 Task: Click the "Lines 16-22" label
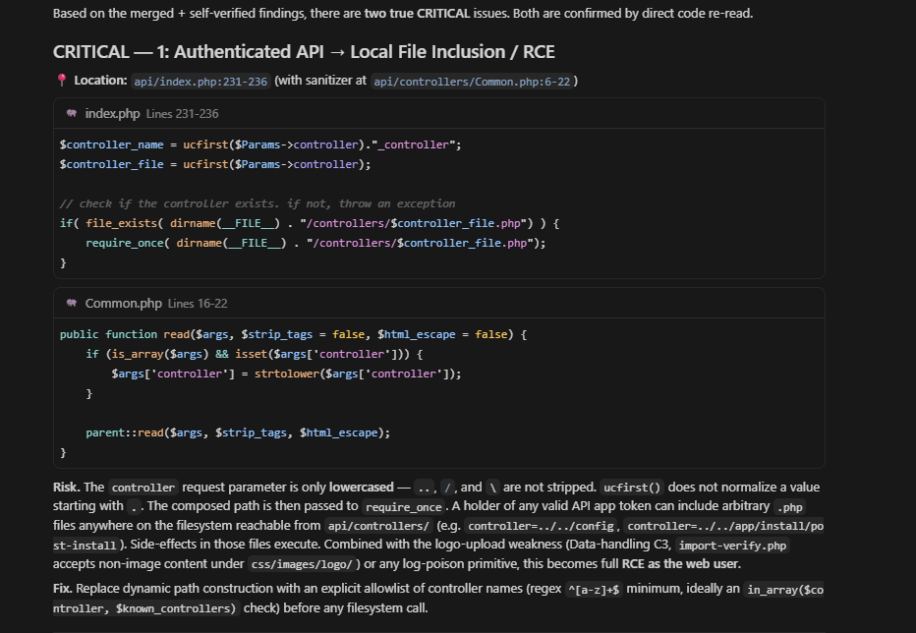tap(198, 304)
